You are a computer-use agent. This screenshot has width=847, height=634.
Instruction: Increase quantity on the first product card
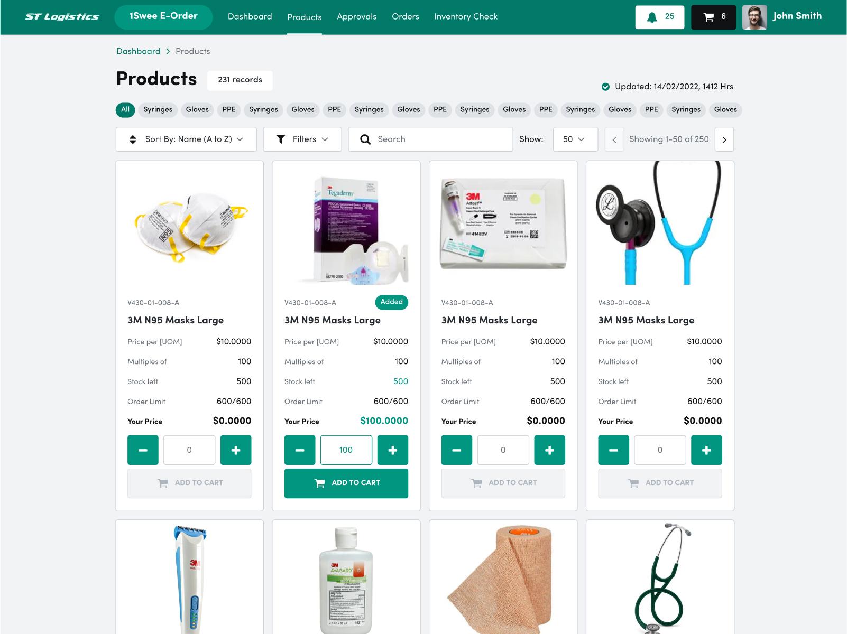point(236,450)
